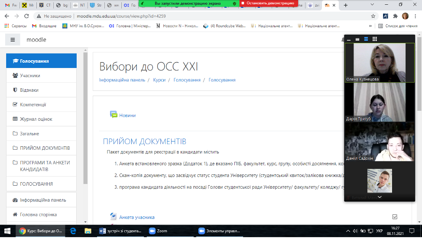422x238 pixels.
Task: Click Курси in the breadcrumb trail
Action: (159, 80)
